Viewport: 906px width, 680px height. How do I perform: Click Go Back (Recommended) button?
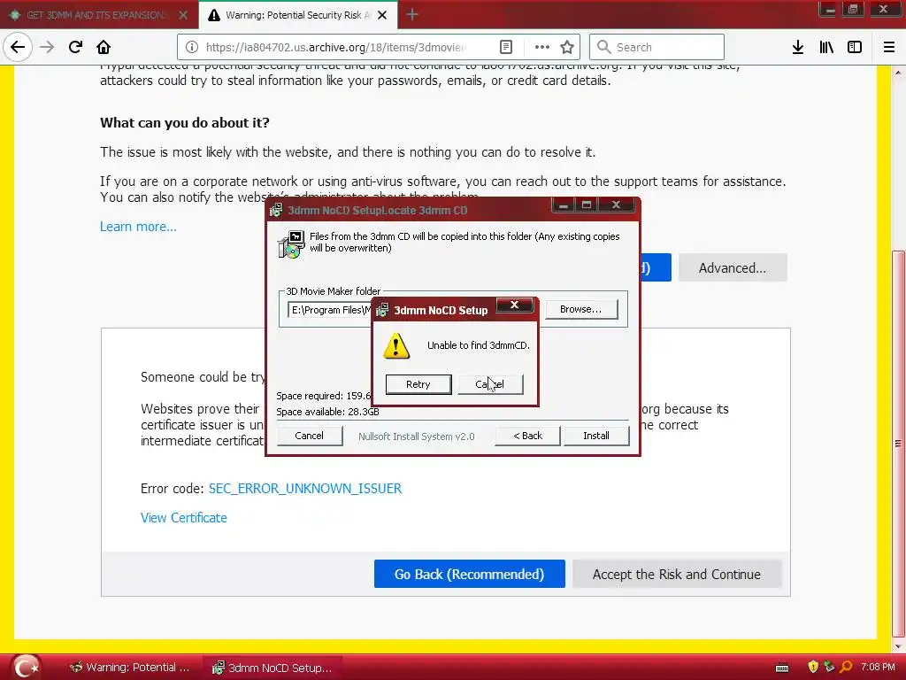click(469, 574)
